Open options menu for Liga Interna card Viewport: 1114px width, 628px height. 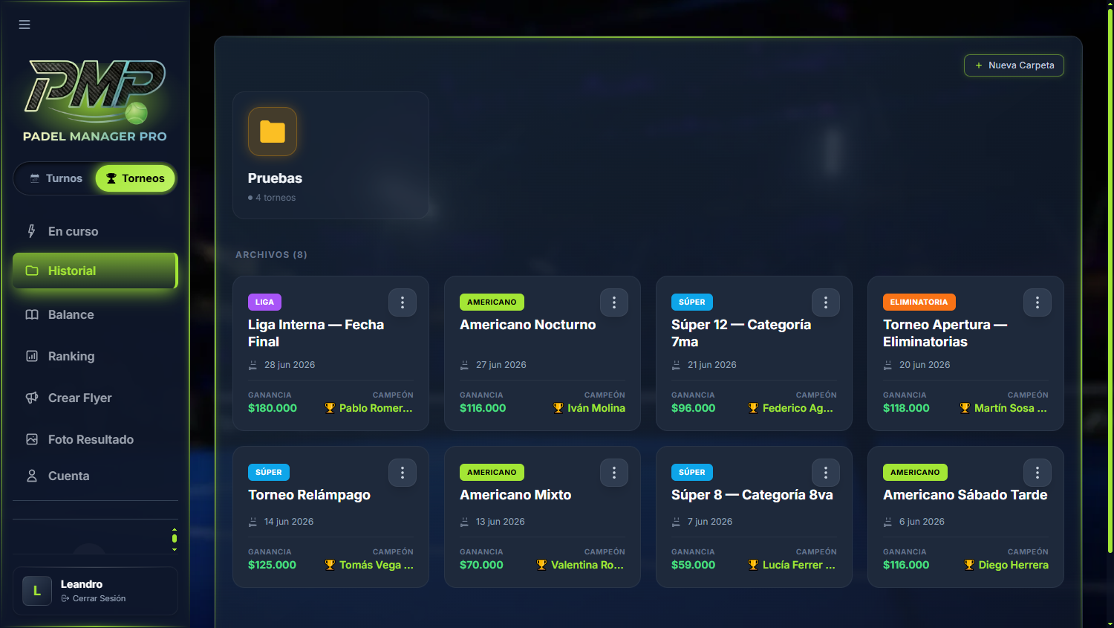click(403, 302)
